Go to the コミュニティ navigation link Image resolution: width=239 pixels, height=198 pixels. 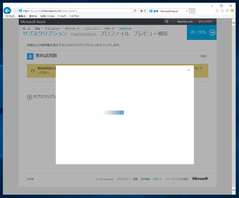pyautogui.click(x=92, y=29)
